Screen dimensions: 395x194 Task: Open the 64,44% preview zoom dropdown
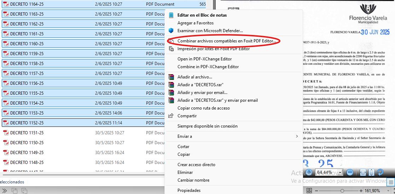tap(341, 172)
